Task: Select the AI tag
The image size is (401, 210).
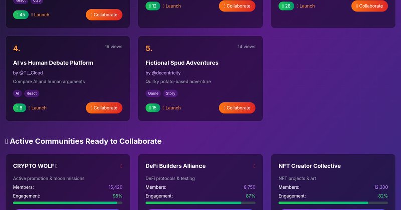Action: coord(17,93)
